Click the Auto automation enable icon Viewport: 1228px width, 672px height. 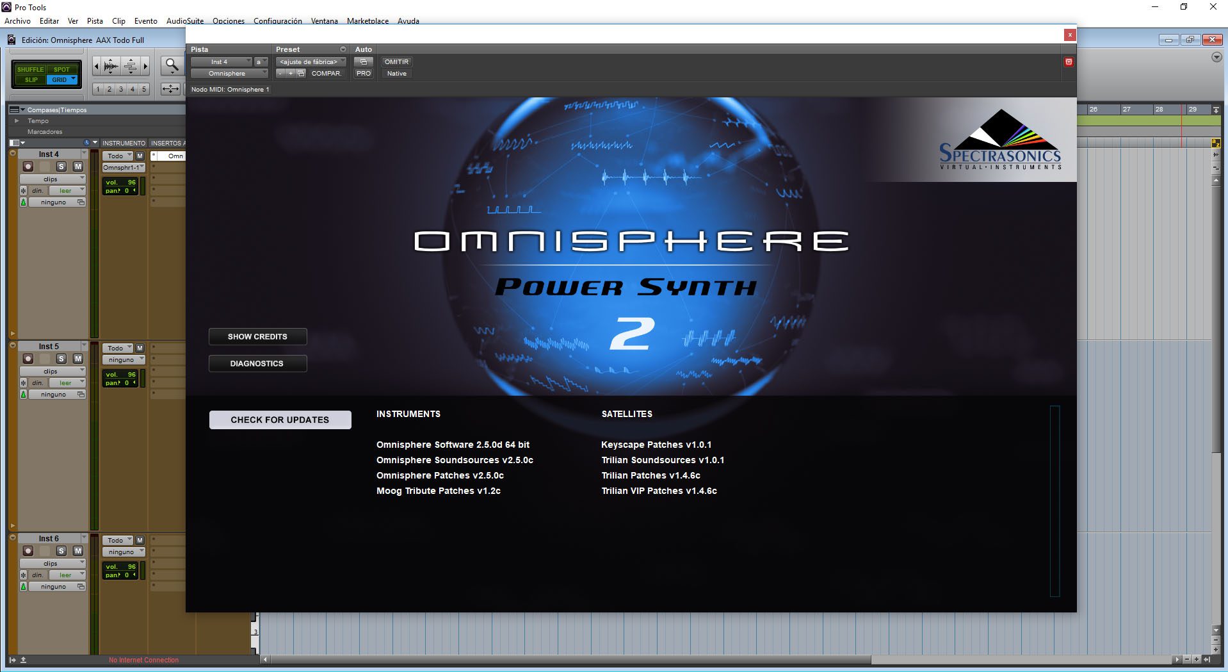[x=363, y=62]
